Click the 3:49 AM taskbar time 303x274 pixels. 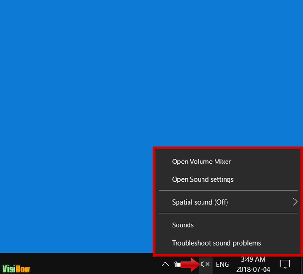[x=253, y=259]
